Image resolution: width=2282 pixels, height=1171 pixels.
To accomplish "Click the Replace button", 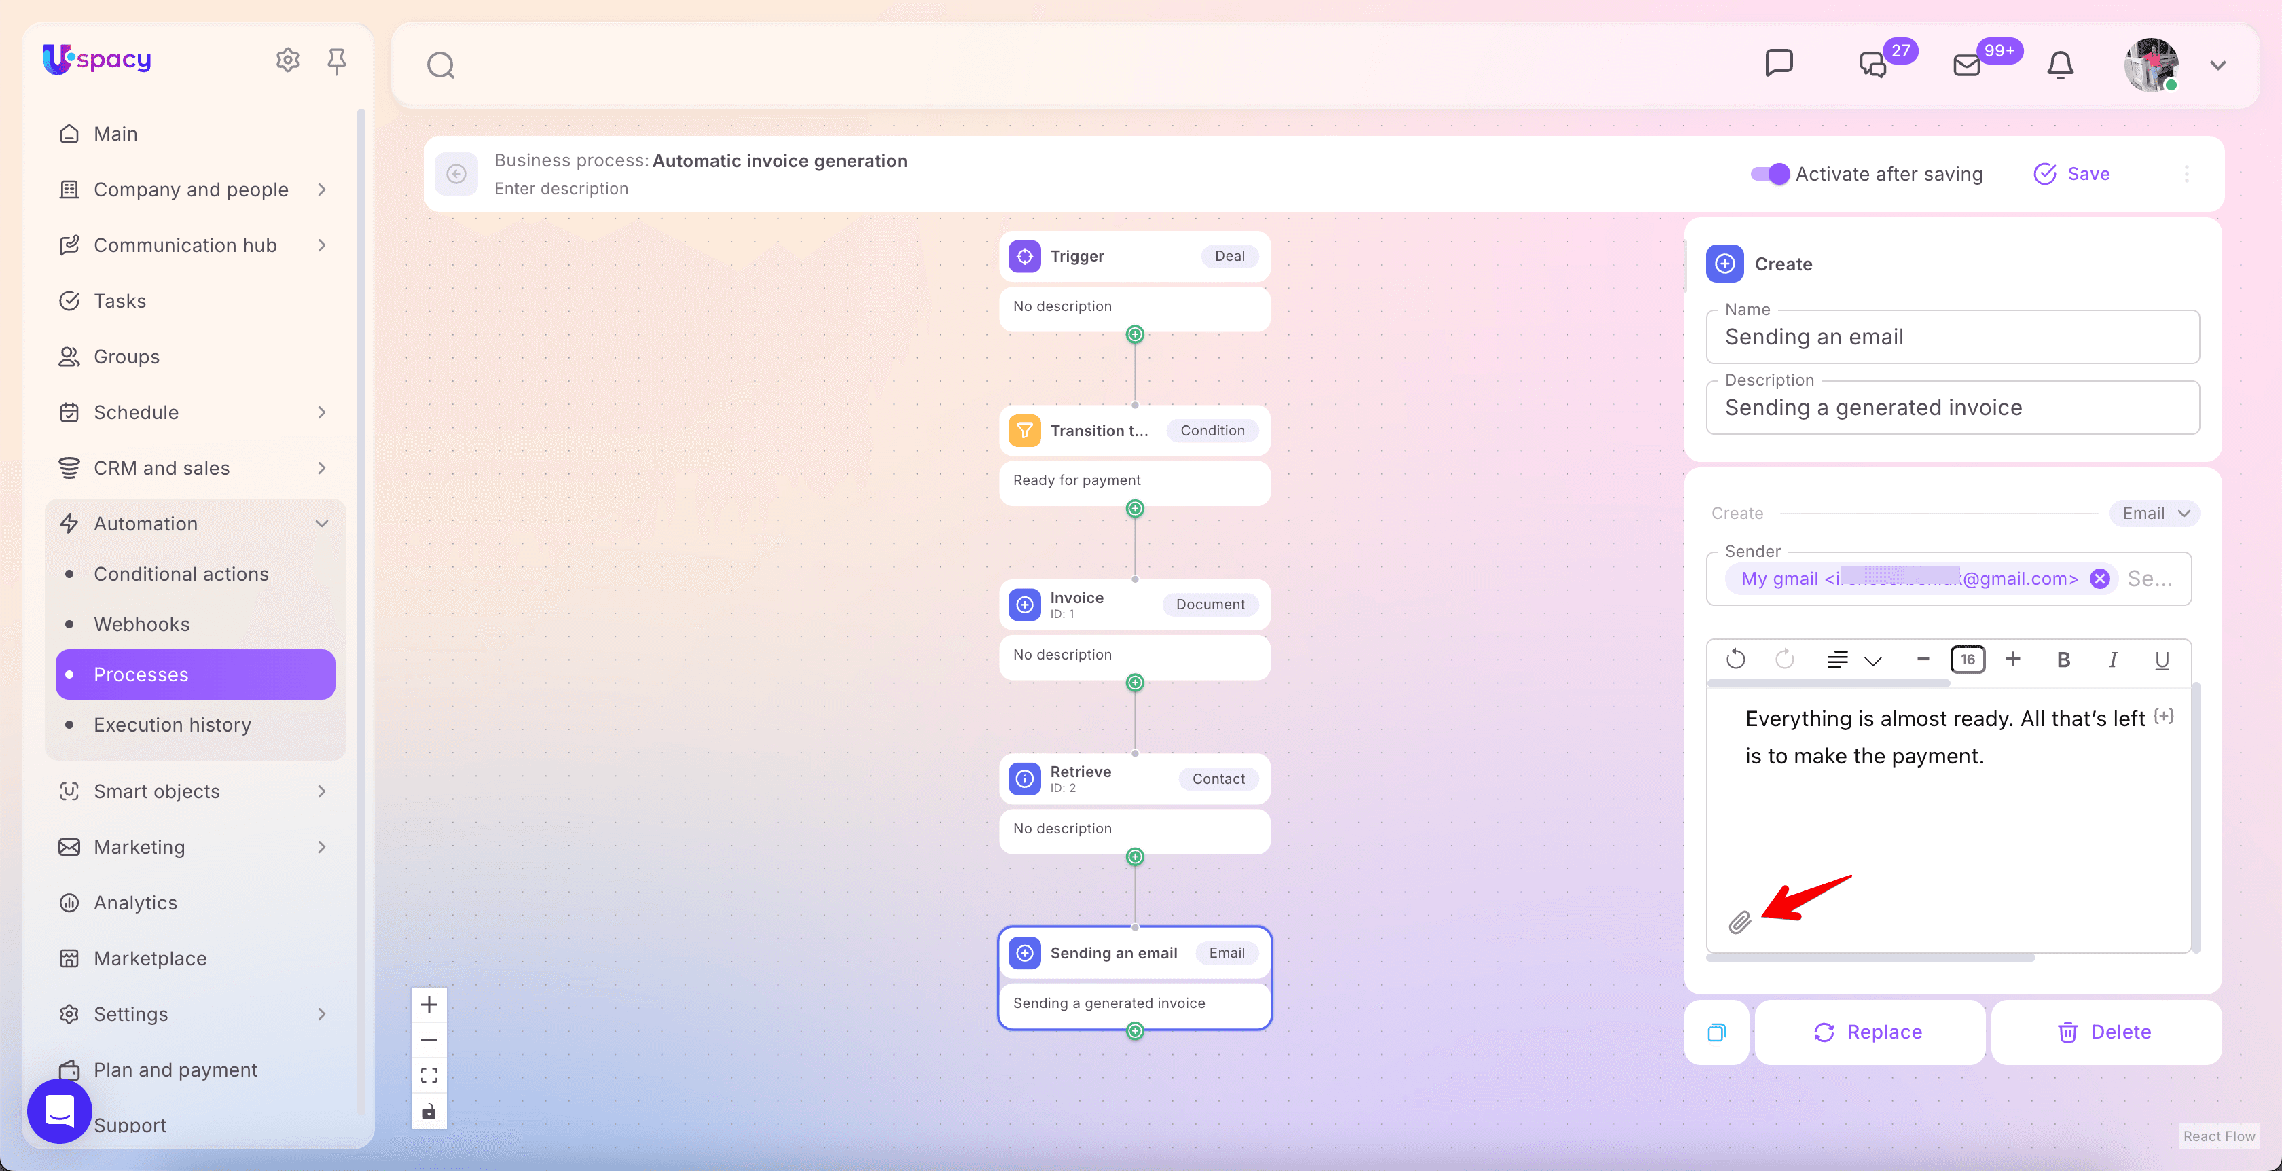I will 1869,1032.
